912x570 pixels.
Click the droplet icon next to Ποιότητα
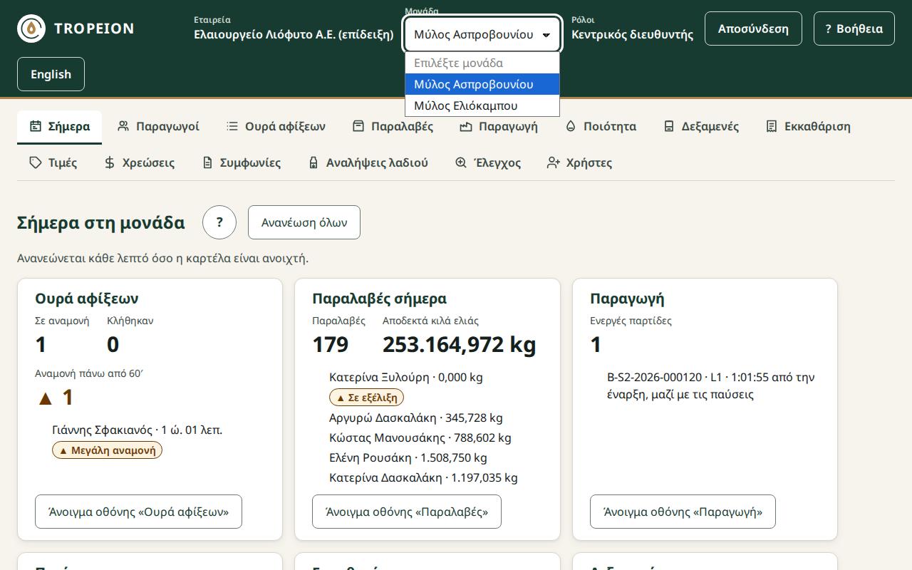571,126
